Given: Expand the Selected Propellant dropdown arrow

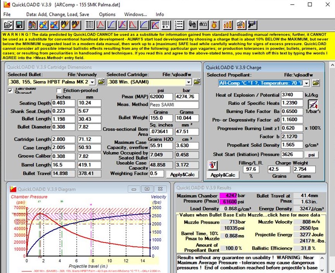Looking at the screenshot, I should point(307,83).
